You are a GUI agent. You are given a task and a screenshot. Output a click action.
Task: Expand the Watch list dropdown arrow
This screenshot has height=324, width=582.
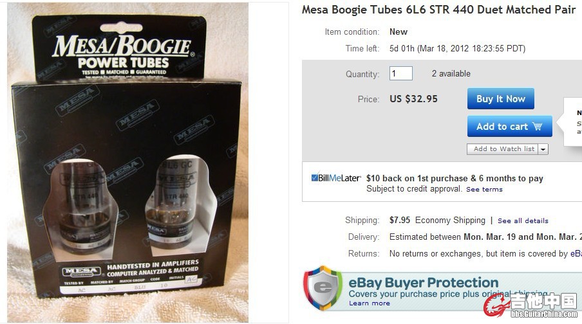(x=543, y=149)
